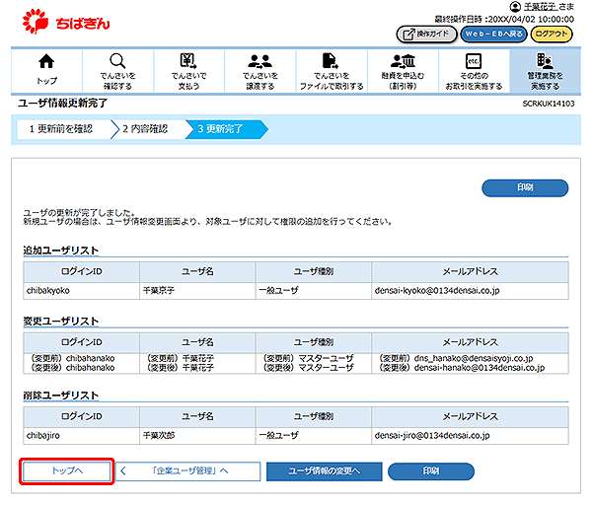
Task: Click ユーザ情報更新完了 page title
Action: [63, 103]
